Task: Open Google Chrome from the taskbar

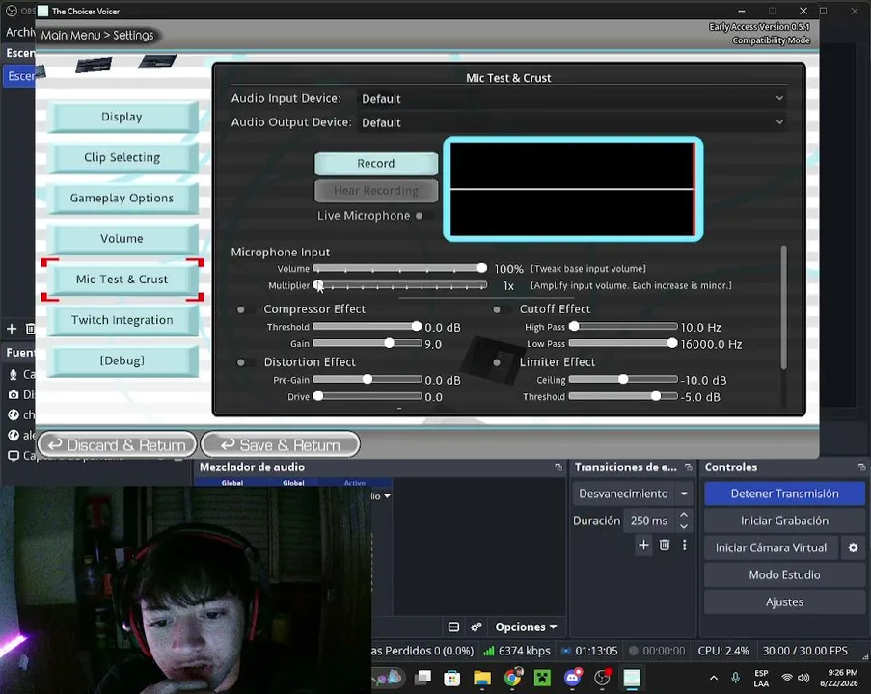Action: (x=512, y=678)
